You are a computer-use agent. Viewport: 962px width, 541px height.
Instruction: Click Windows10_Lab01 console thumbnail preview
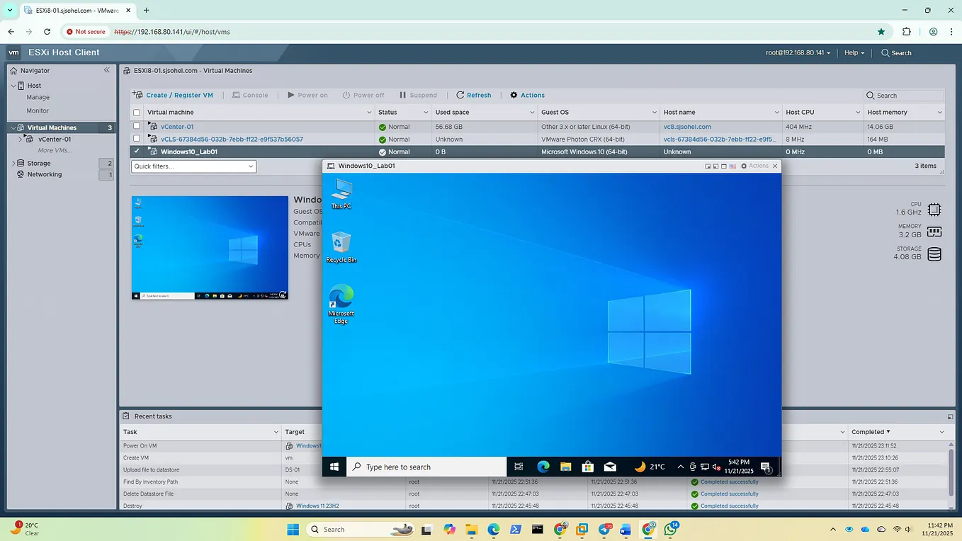[210, 248]
